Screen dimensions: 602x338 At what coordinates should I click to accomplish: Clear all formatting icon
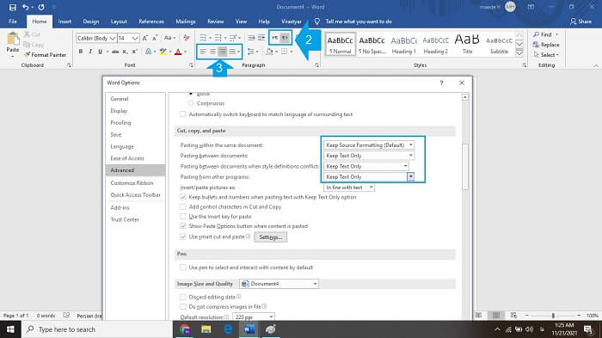(x=187, y=38)
